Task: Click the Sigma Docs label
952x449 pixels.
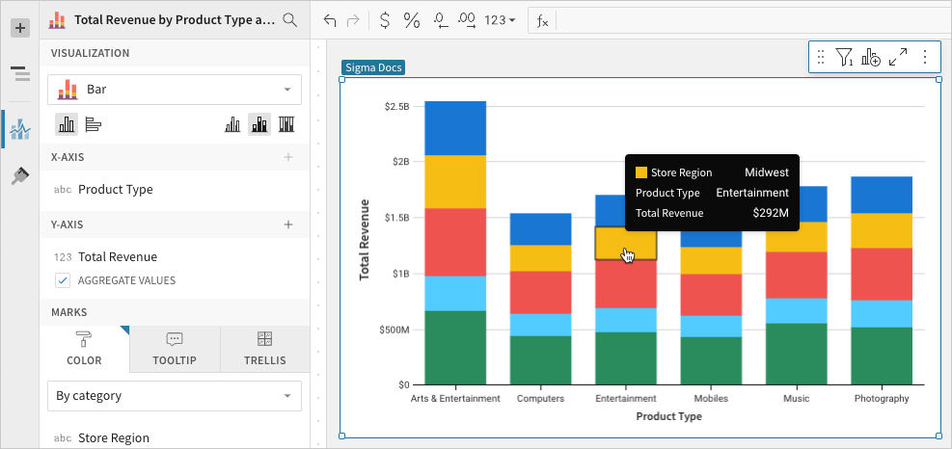Action: pos(373,67)
